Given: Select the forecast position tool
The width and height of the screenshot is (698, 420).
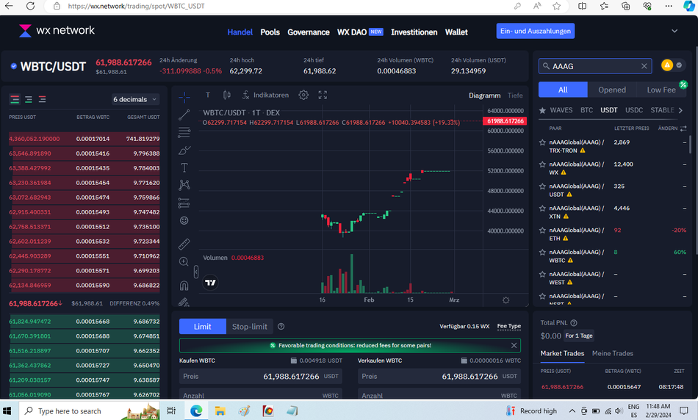Looking at the screenshot, I should coord(184,203).
